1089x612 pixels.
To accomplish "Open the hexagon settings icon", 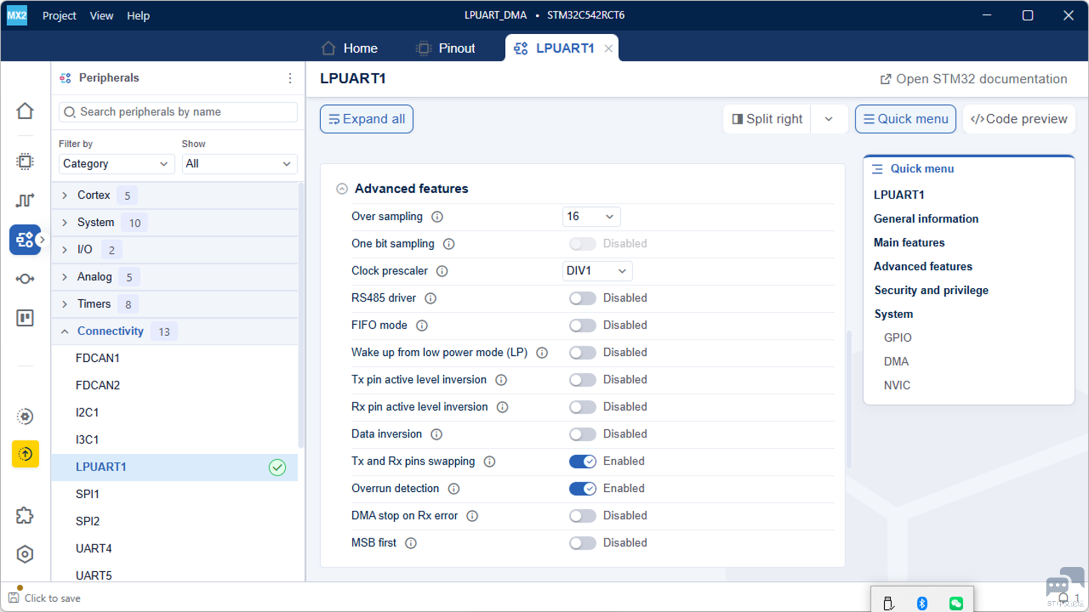I will click(x=25, y=554).
